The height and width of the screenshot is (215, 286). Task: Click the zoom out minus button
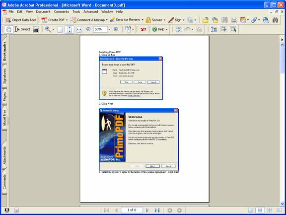(x=88, y=29)
